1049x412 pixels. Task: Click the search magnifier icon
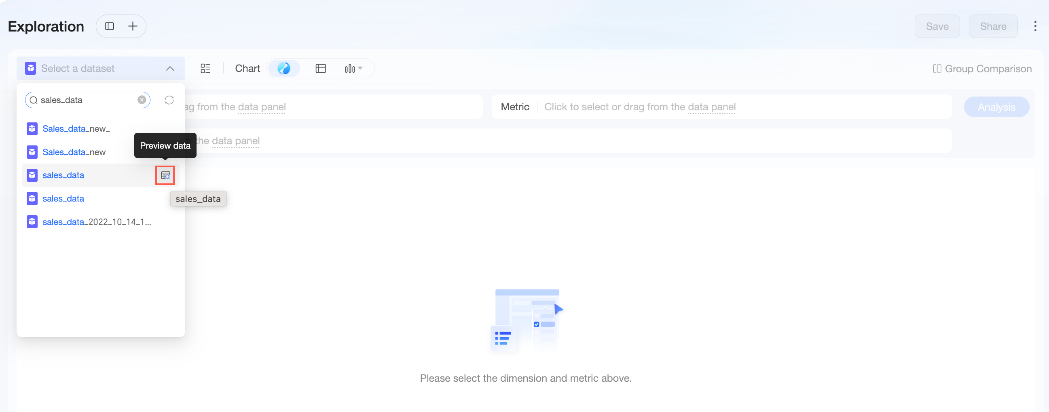(x=34, y=100)
